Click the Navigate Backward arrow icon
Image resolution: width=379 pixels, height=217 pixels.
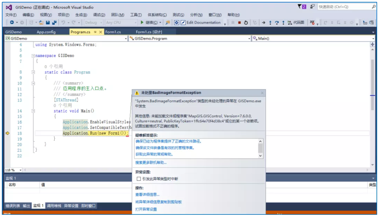11,23
